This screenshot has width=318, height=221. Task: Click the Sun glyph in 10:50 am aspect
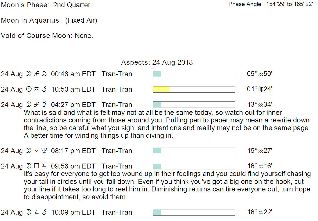click(29, 90)
